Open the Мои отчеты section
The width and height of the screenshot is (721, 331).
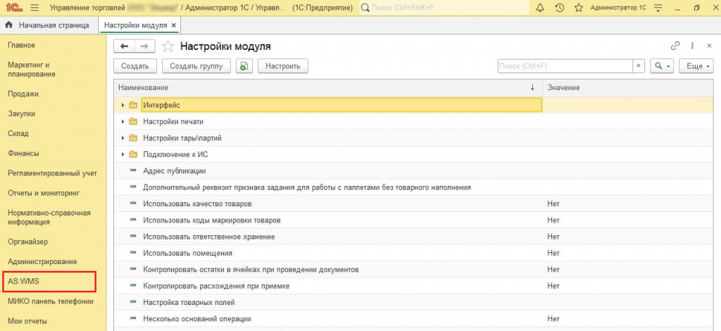click(27, 321)
